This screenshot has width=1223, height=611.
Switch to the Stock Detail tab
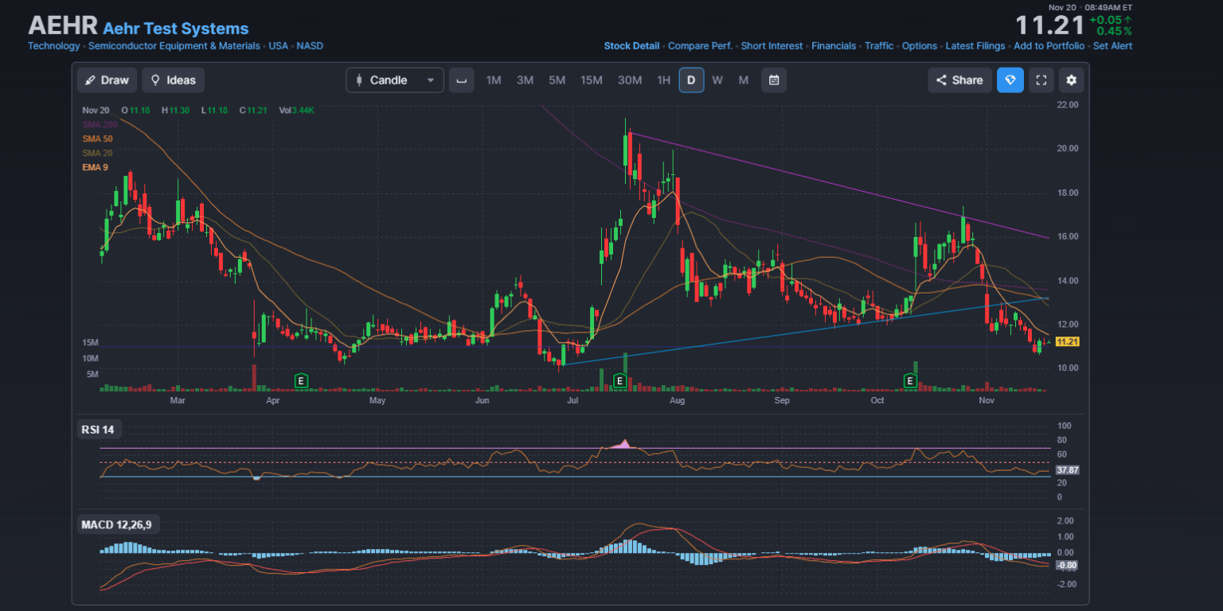pyautogui.click(x=631, y=45)
